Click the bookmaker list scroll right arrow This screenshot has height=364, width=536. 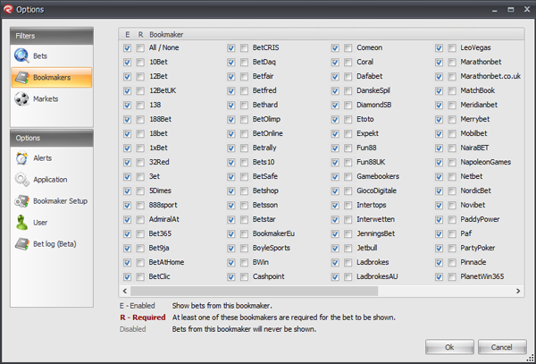pos(518,291)
